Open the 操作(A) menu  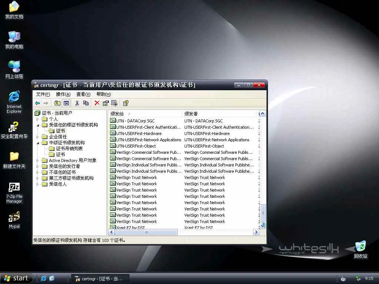point(63,94)
